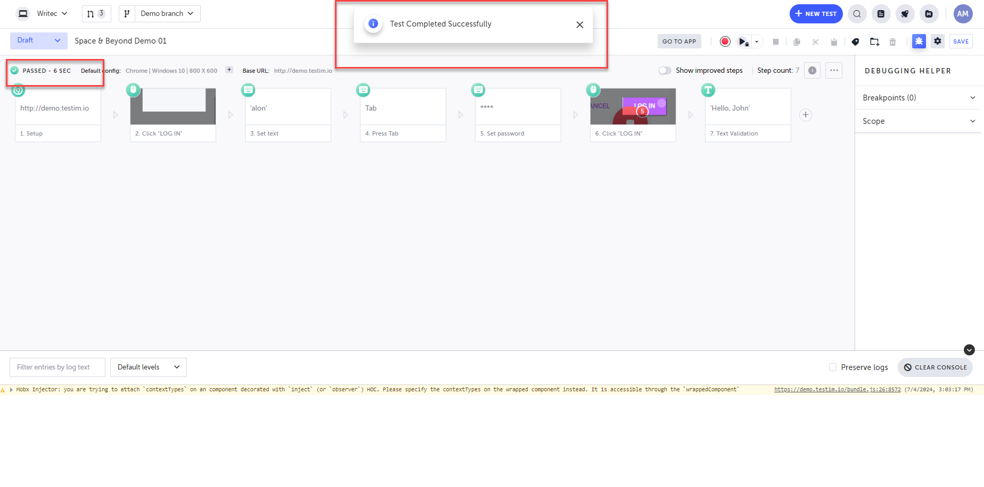
Task: Clear the console
Action: (935, 367)
